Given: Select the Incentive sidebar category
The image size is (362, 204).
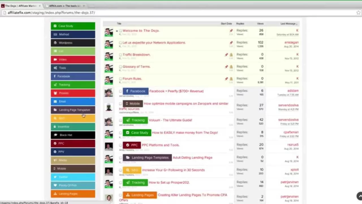Looking at the screenshot, I should 73,127.
